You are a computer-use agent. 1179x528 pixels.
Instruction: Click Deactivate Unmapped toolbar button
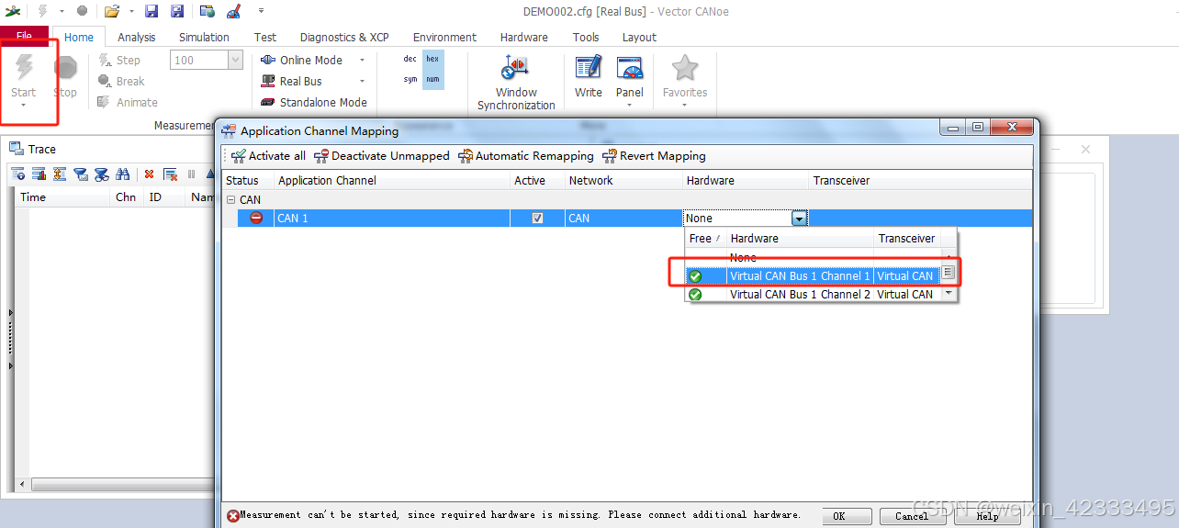coord(382,156)
